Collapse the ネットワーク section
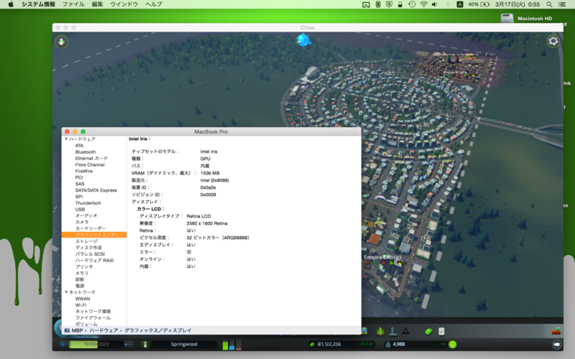The height and width of the screenshot is (359, 575). (x=66, y=292)
